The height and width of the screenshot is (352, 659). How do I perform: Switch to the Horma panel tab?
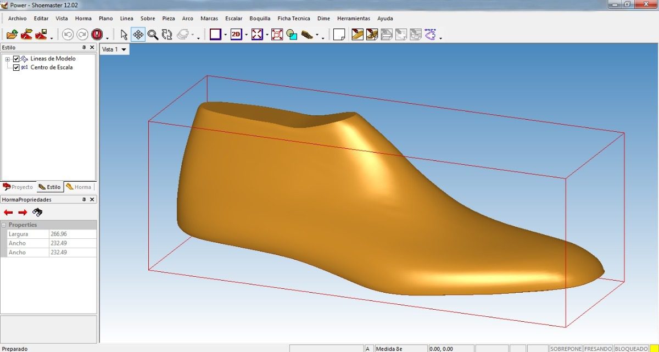click(79, 187)
